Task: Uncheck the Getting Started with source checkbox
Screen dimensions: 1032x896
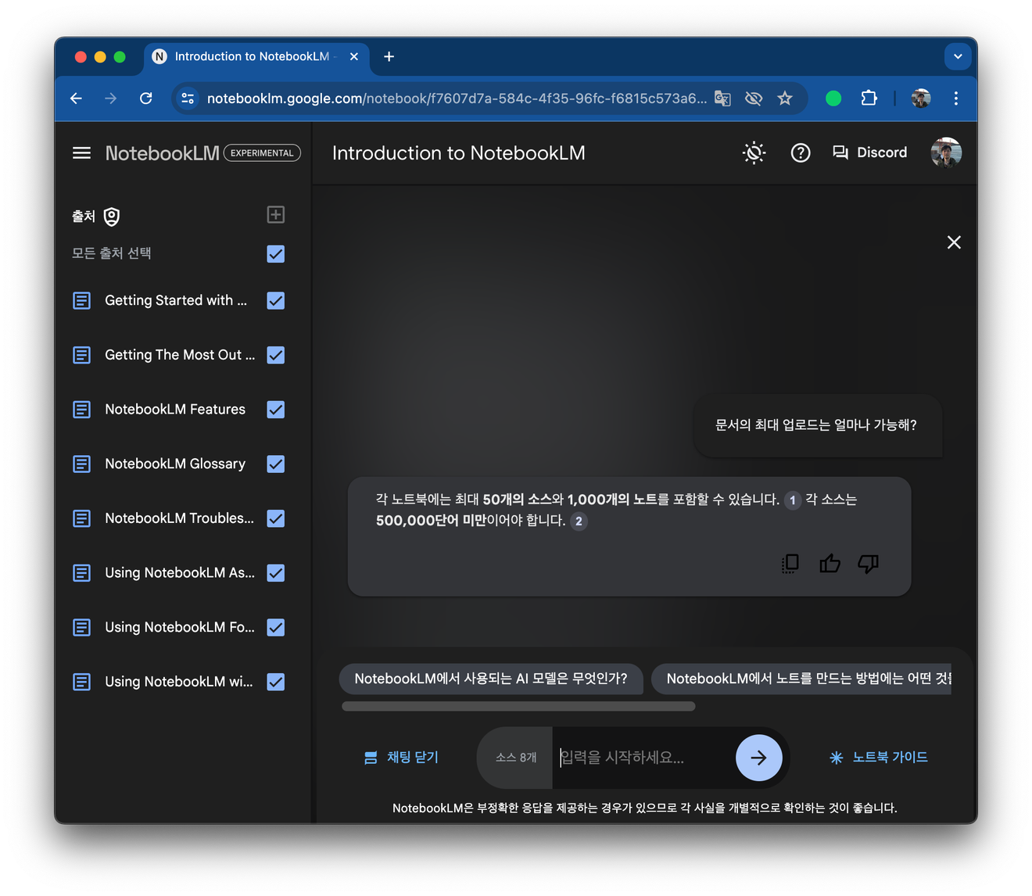Action: (275, 301)
